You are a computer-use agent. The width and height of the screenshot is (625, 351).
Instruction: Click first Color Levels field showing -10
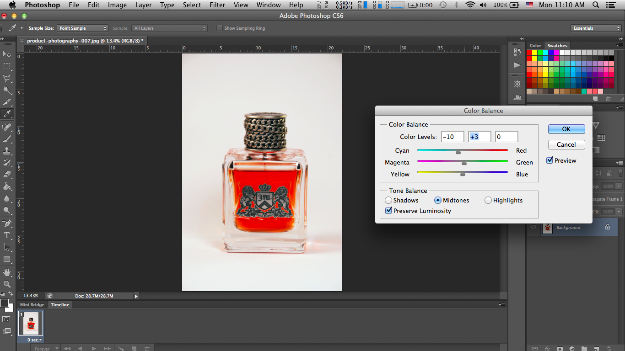[453, 137]
